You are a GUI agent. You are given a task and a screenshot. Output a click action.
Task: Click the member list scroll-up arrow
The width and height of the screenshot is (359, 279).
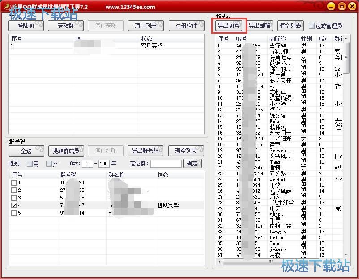(346, 38)
